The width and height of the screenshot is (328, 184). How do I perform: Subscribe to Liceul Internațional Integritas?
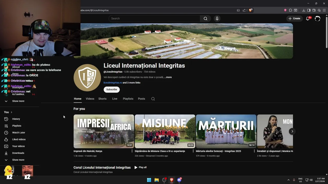point(112,89)
